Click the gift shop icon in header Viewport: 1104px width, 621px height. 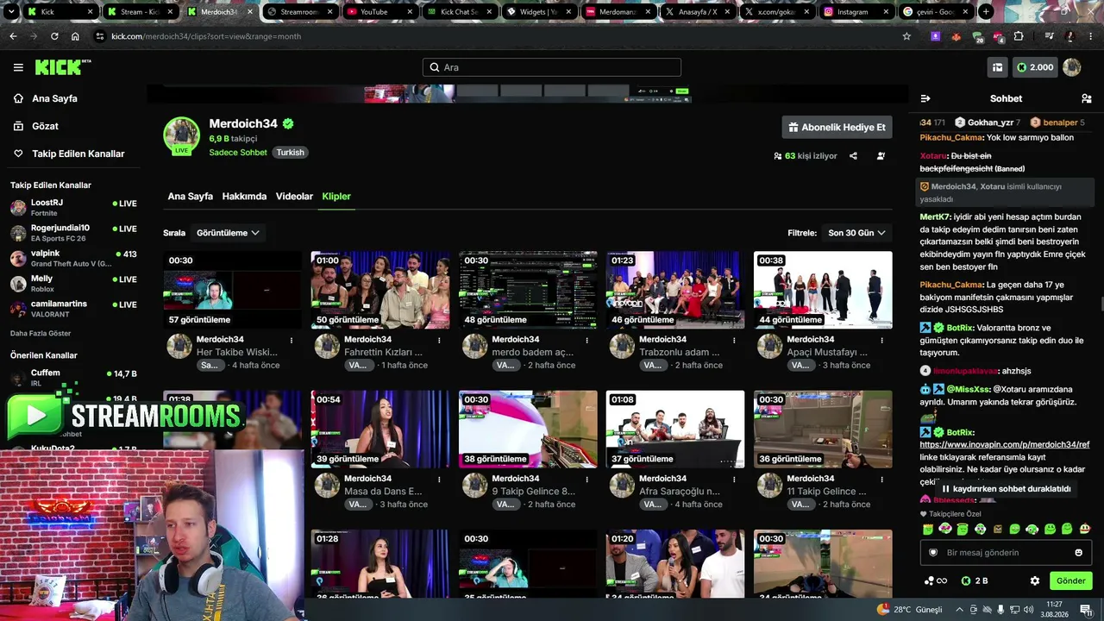(x=997, y=67)
